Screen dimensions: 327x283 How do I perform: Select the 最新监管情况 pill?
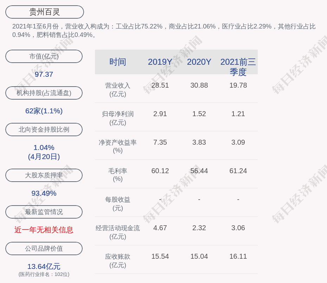[44, 212]
